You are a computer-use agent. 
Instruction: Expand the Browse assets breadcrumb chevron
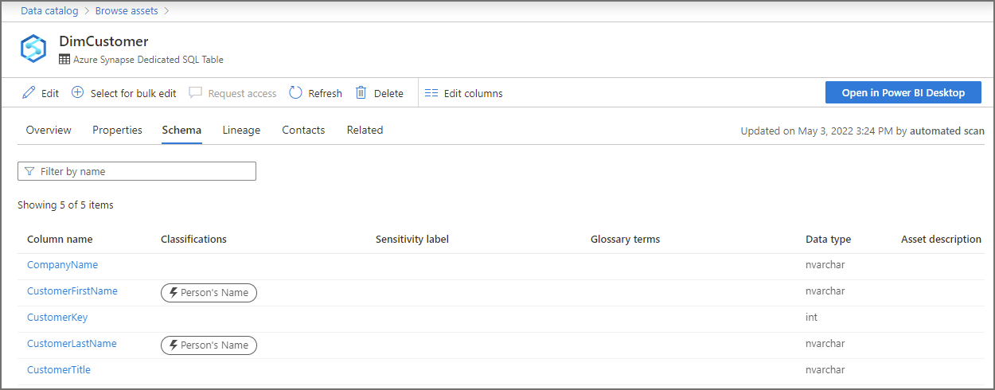click(x=167, y=11)
